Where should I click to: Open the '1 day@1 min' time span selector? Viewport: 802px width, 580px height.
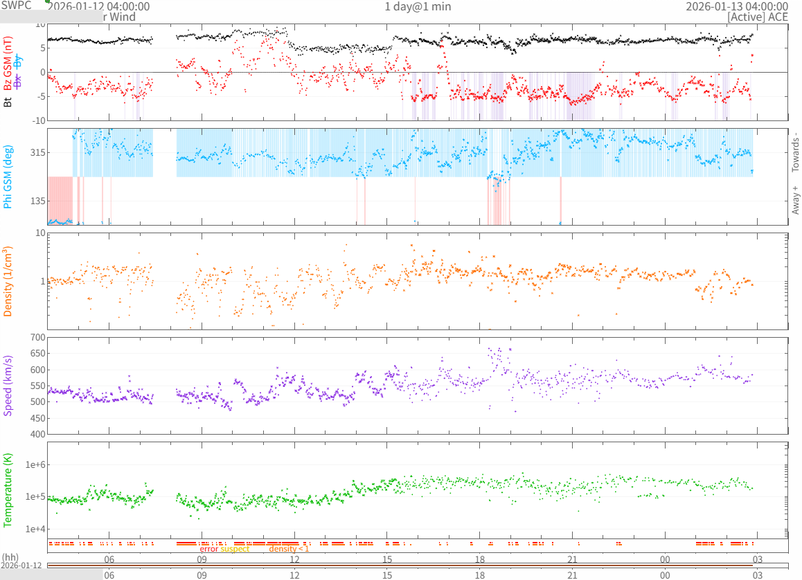(418, 6)
